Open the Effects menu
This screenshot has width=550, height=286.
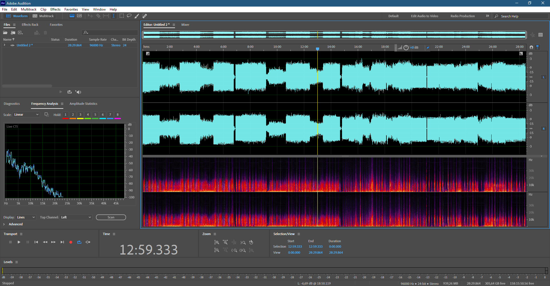[55, 9]
